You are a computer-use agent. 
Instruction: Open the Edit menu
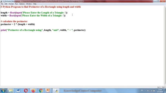point(6,4)
